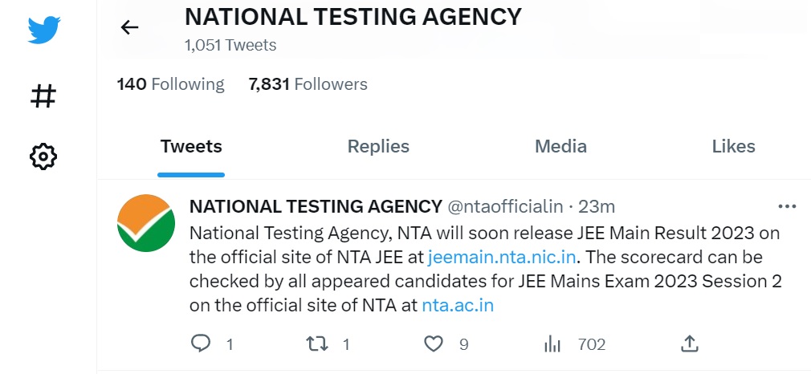Screen dimensions: 811x374
Task: Open the Settings gear icon
Action: coord(43,157)
